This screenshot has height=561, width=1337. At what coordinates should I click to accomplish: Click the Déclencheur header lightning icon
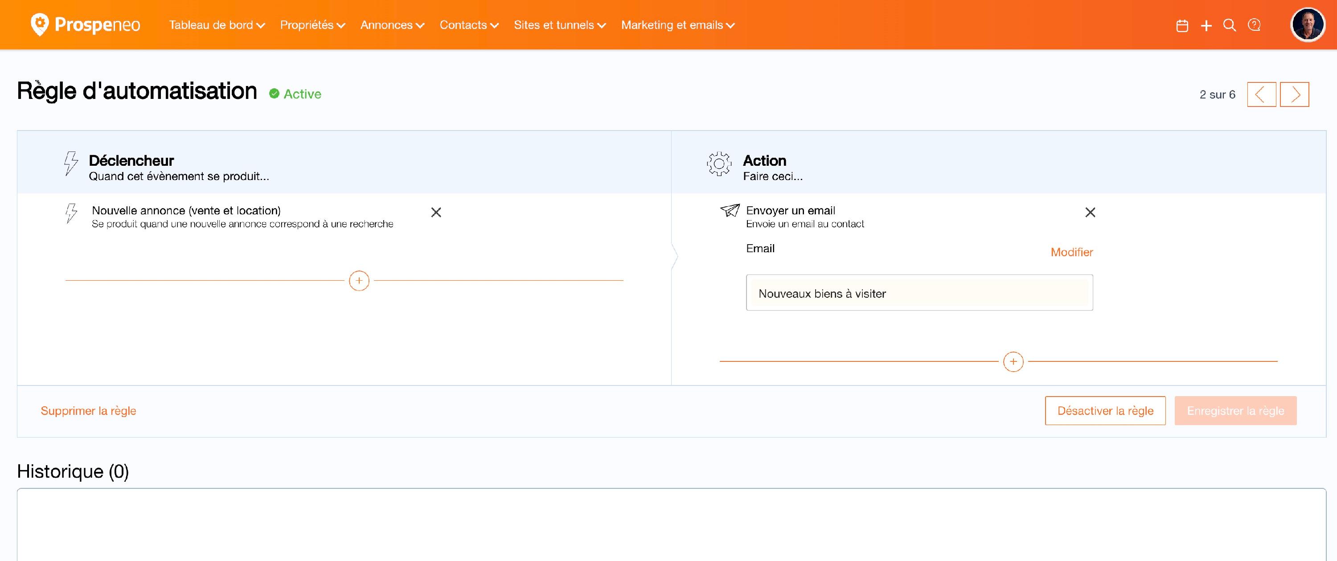tap(70, 164)
